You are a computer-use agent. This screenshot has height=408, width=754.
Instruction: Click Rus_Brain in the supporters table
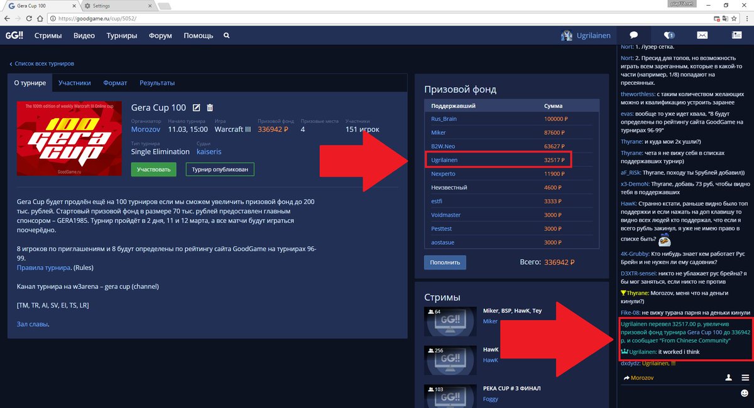tap(444, 119)
